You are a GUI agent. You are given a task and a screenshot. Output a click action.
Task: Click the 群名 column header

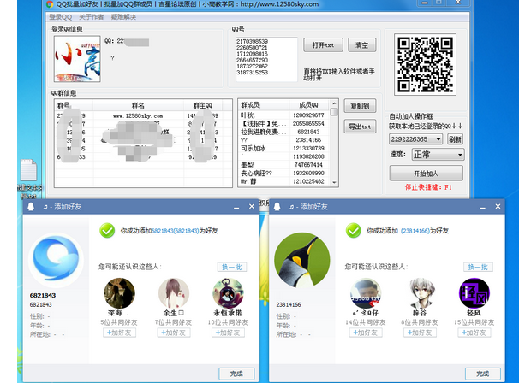[x=138, y=105]
